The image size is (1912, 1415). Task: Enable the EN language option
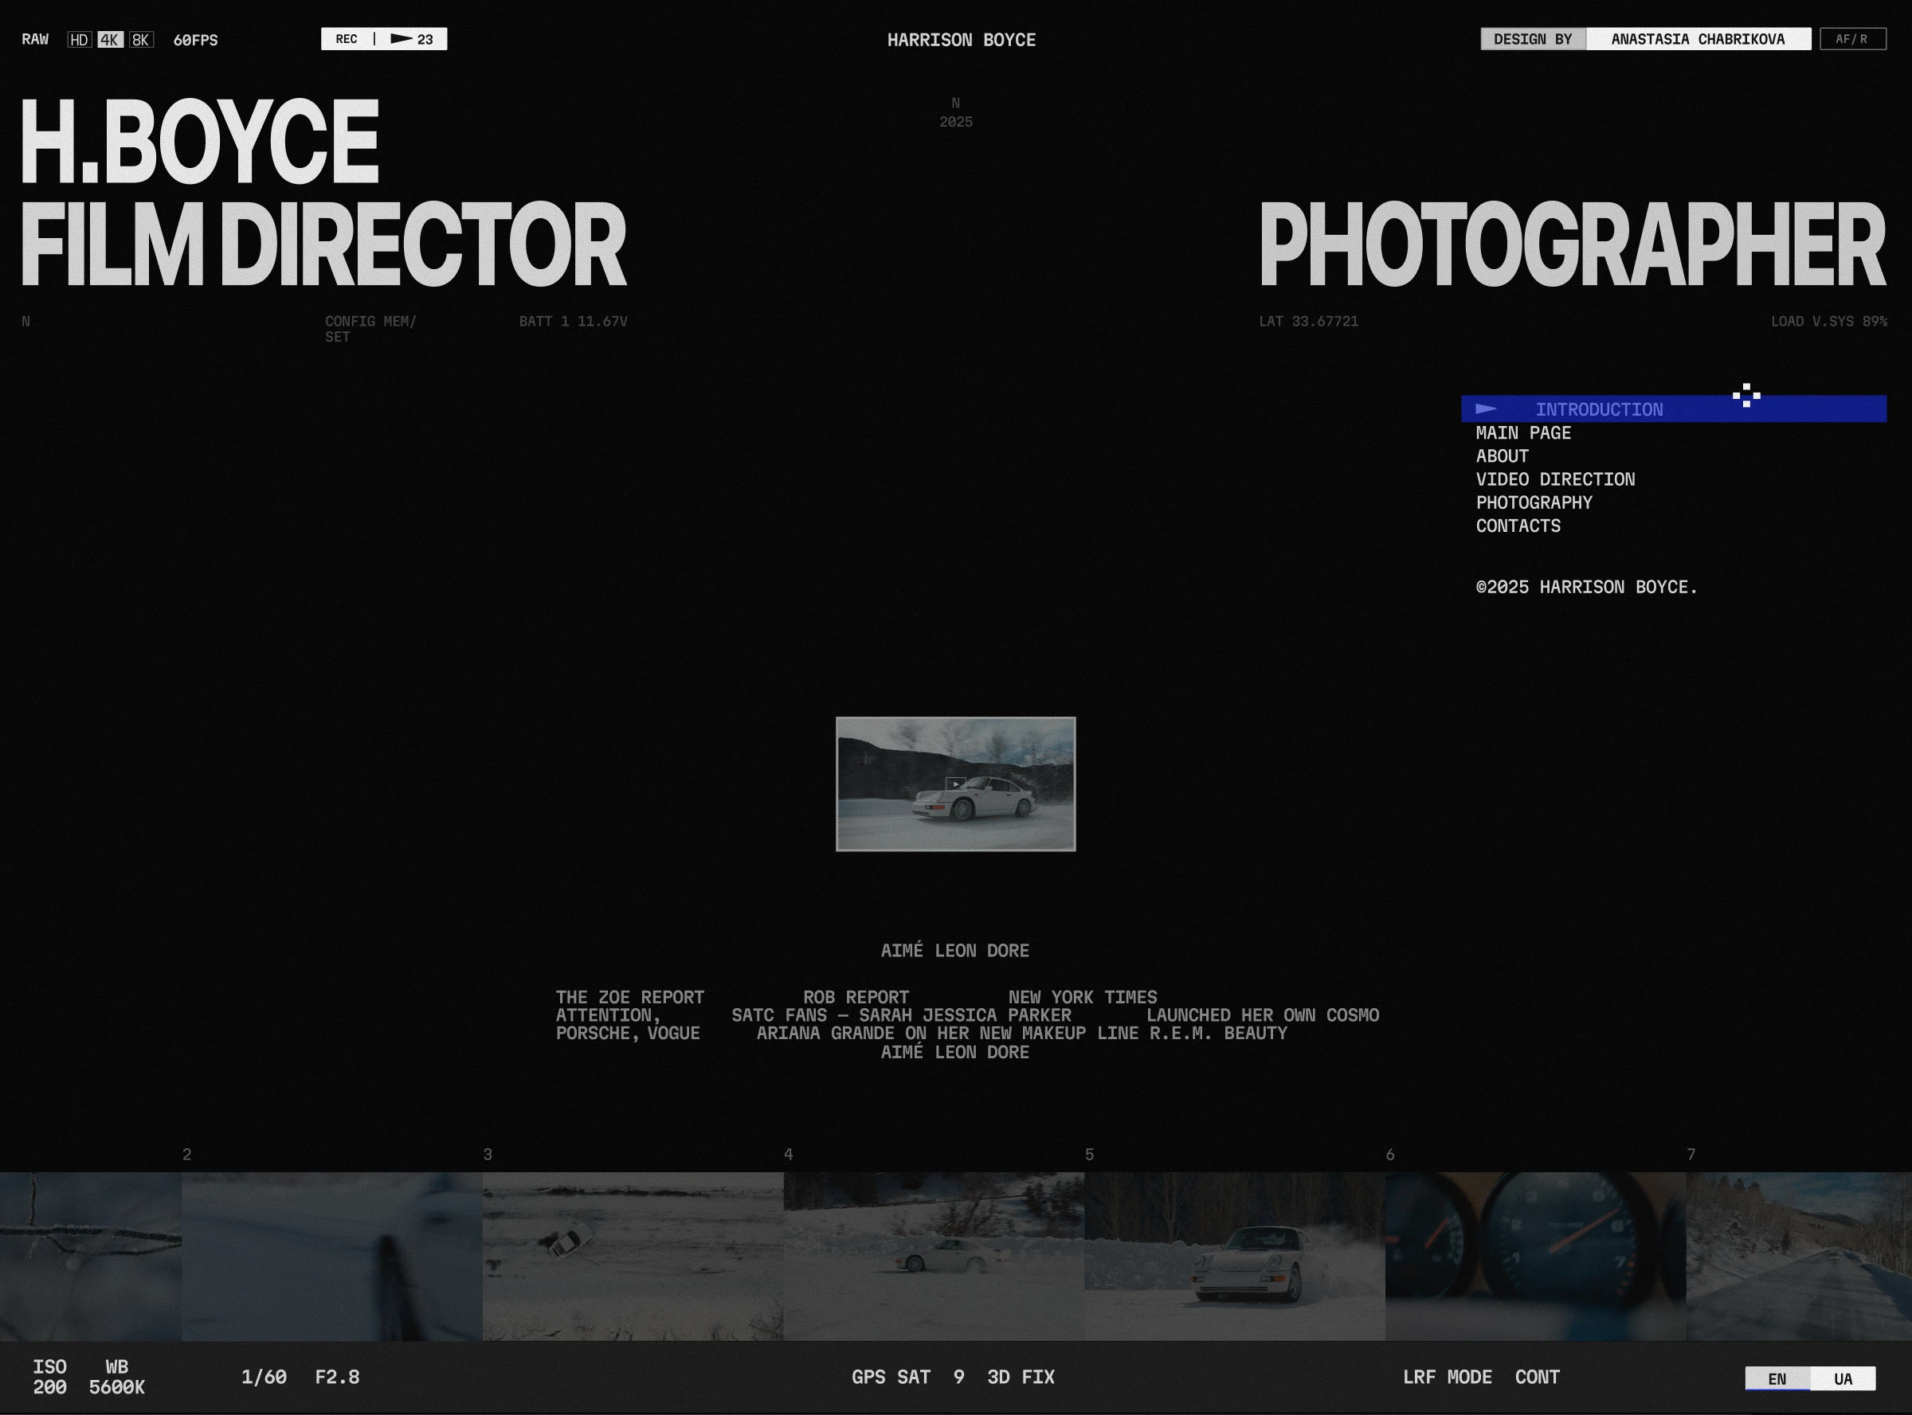point(1776,1379)
